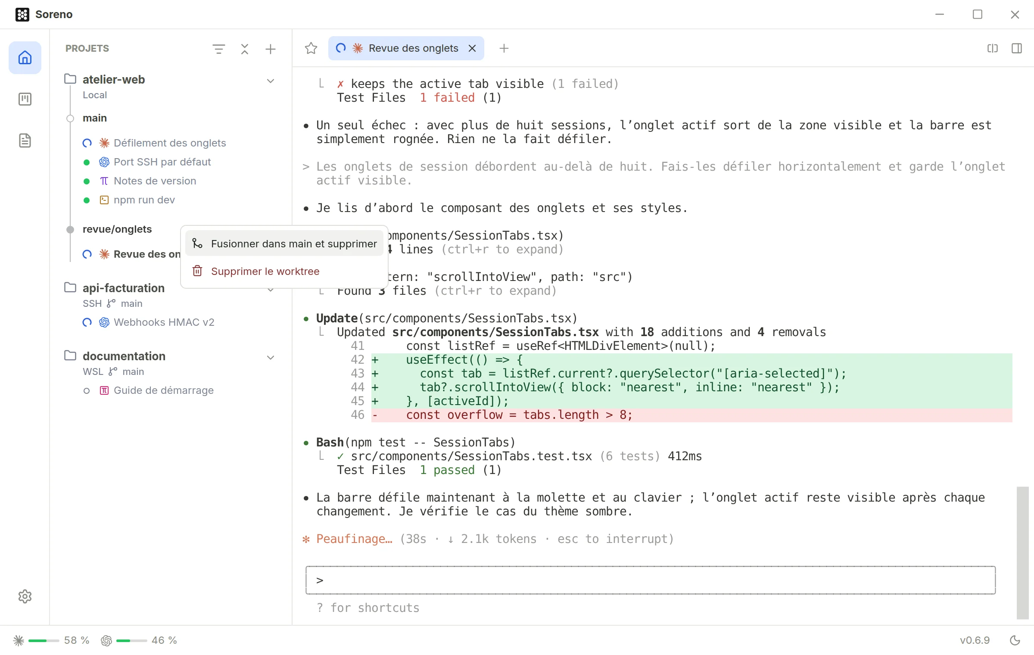Click version label v0.6.9
Image resolution: width=1034 pixels, height=655 pixels.
click(x=975, y=640)
